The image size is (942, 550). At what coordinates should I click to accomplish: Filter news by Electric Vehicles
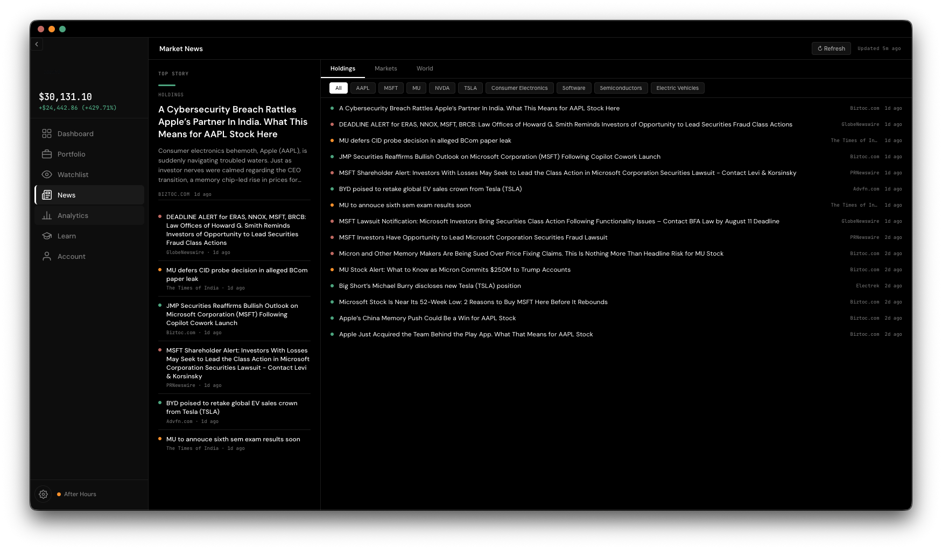[x=677, y=88]
